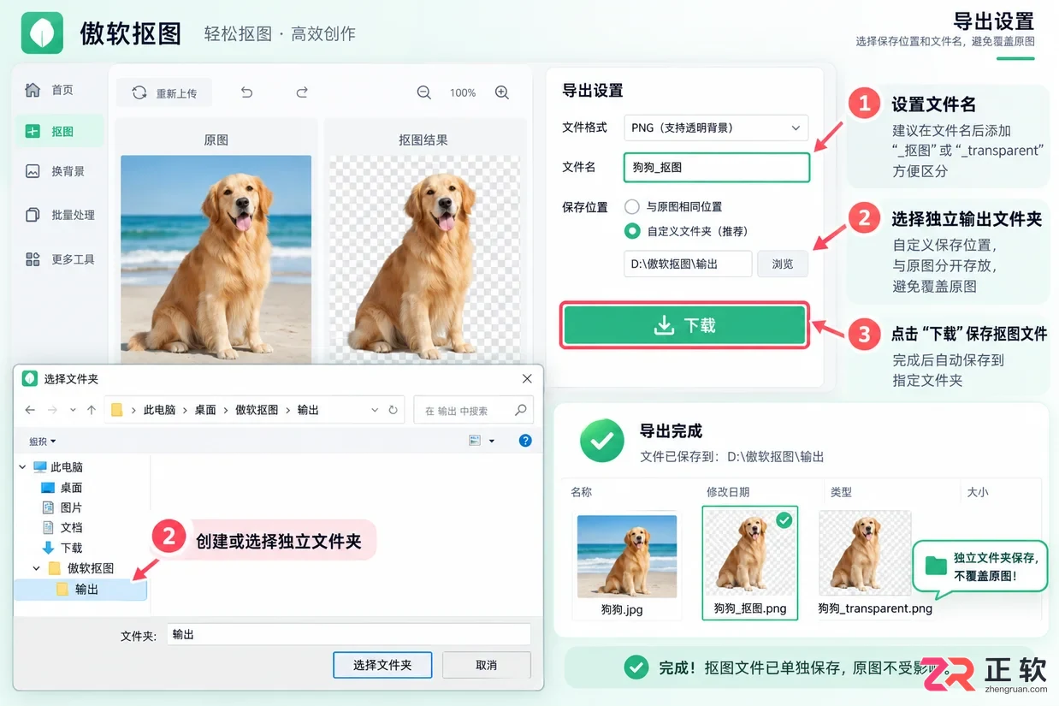Click the save path field D:\傲软抠图\输出
The image size is (1059, 706).
pos(688,264)
